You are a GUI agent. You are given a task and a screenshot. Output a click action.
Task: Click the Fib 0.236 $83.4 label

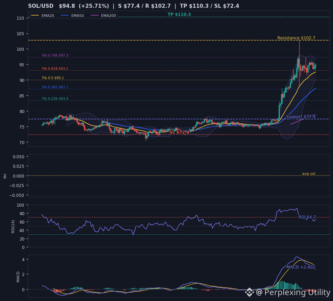click(55, 99)
